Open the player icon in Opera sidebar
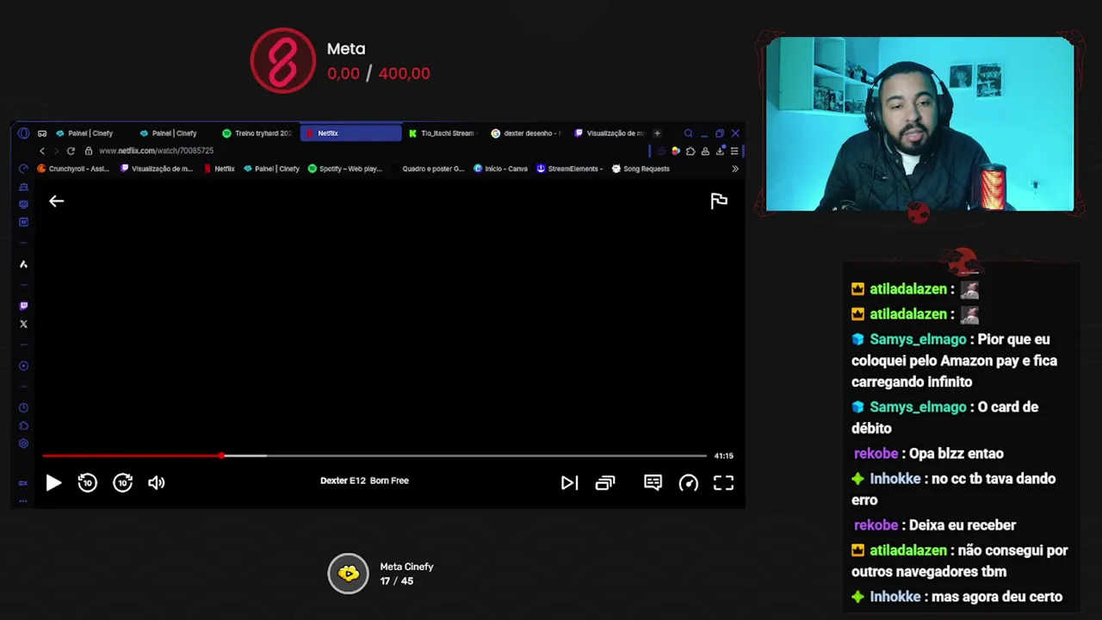This screenshot has width=1102, height=620. (23, 366)
